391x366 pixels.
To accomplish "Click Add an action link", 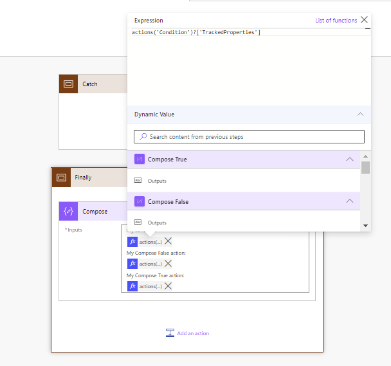I will (x=193, y=333).
